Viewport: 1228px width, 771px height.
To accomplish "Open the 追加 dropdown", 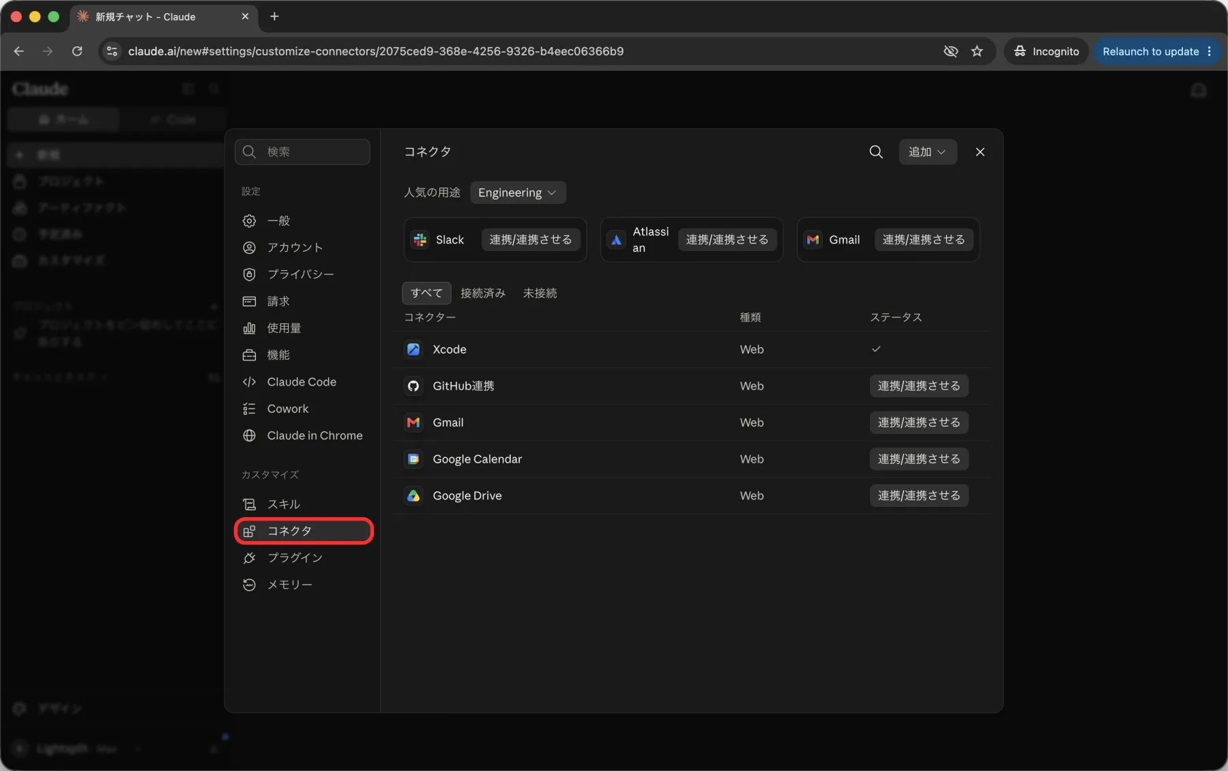I will pyautogui.click(x=927, y=151).
